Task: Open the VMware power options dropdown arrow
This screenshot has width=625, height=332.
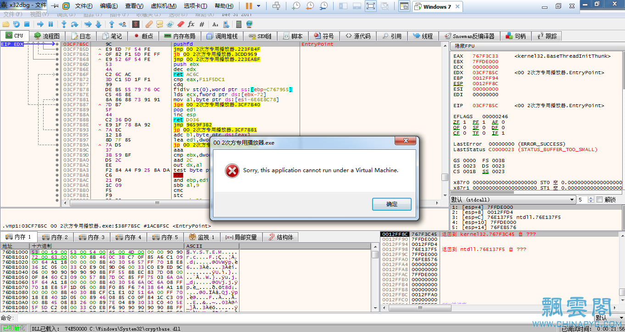Action: point(258,6)
